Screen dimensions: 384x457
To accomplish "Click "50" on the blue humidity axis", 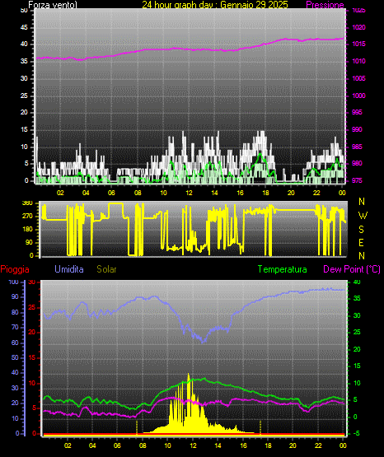I will coord(15,357).
